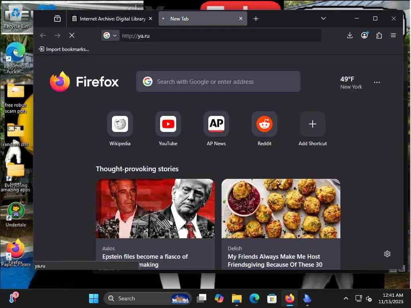Click the Firefox logo on new tab page
Screen dimensions: 411x308
pyautogui.click(x=84, y=82)
